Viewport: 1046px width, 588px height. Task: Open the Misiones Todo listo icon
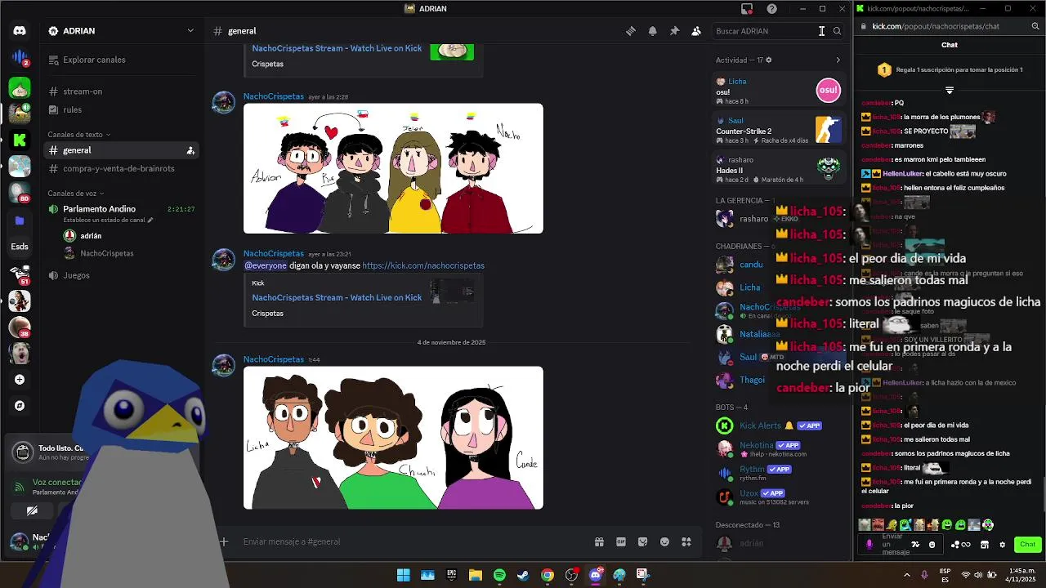[23, 452]
